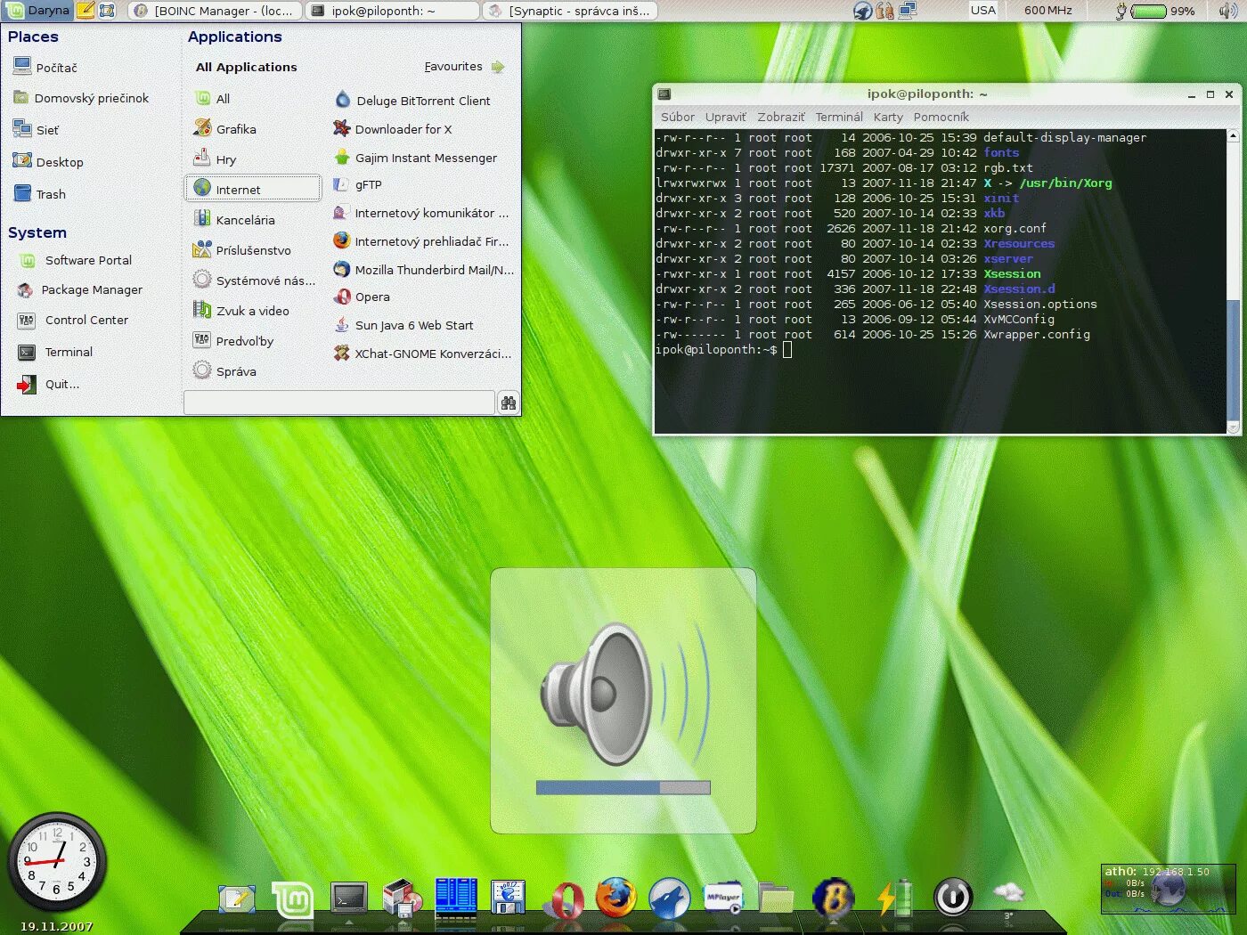Select the Systémové nástroje category
Screen dimensions: 1247x935
tap(255, 280)
